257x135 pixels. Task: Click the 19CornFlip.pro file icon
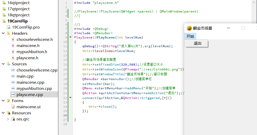coord(8,27)
